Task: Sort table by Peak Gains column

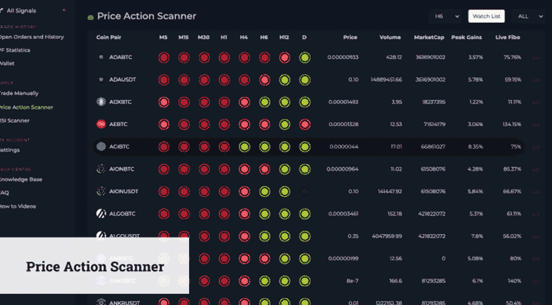Action: coord(466,37)
